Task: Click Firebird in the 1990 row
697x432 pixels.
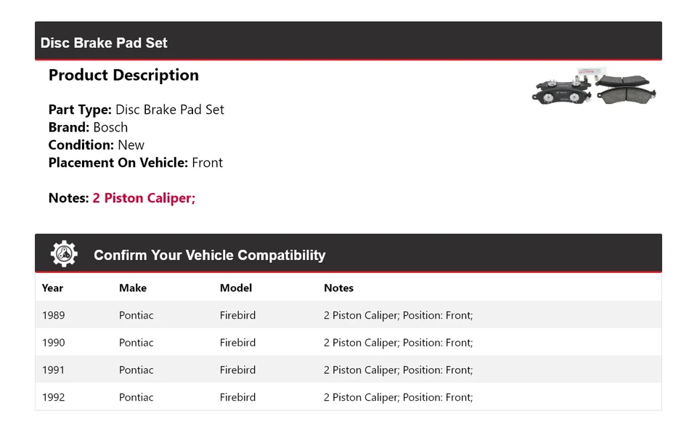Action: [x=237, y=343]
